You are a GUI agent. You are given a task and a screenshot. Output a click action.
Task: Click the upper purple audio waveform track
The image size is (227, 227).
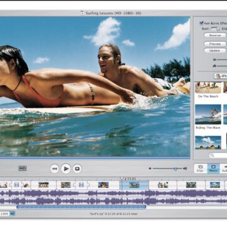(113, 194)
